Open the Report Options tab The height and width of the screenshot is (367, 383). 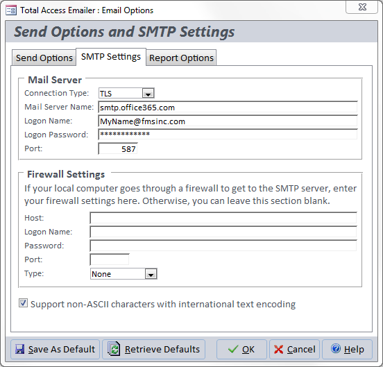[x=181, y=58]
